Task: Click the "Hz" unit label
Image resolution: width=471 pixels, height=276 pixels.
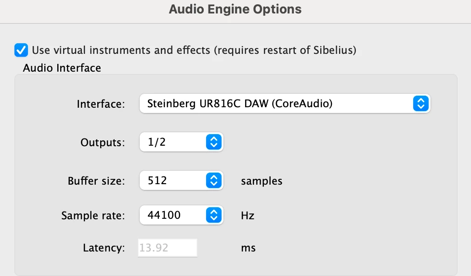Action: click(x=248, y=215)
